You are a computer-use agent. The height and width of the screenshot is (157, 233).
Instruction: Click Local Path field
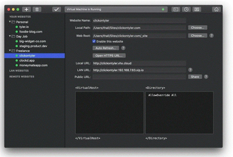click(x=139, y=28)
